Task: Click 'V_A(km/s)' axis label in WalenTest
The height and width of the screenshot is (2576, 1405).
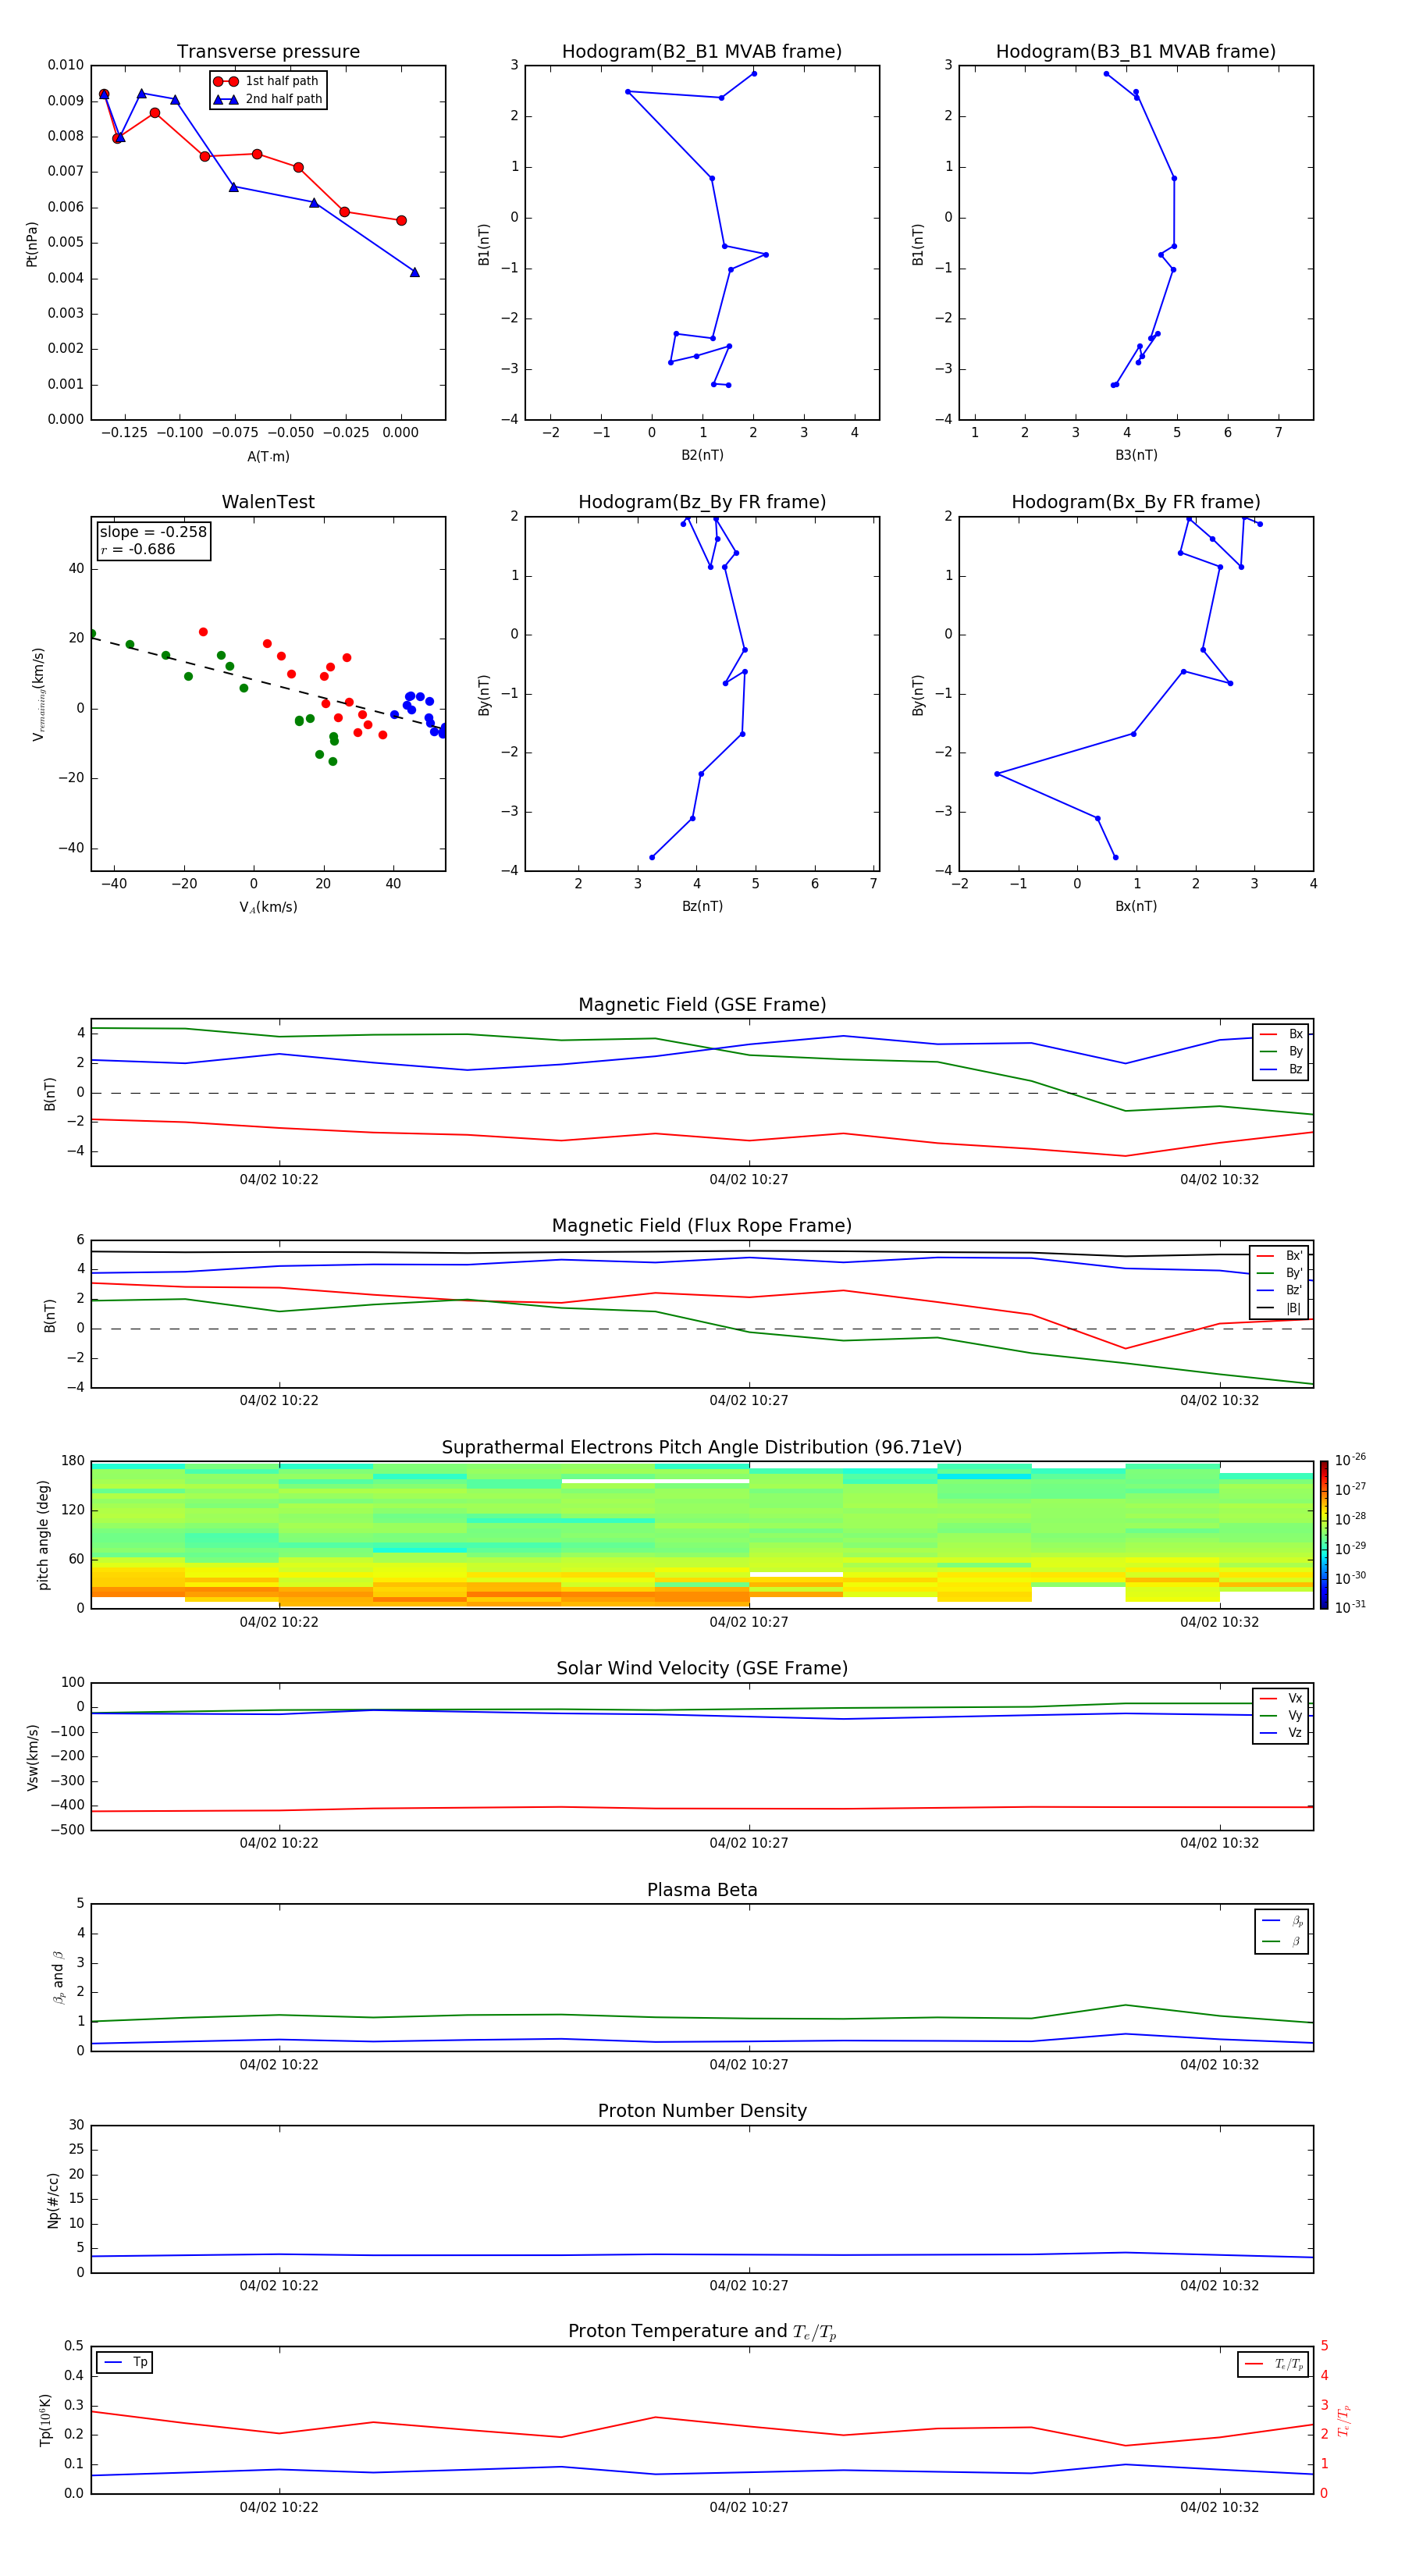Action: pyautogui.click(x=268, y=908)
